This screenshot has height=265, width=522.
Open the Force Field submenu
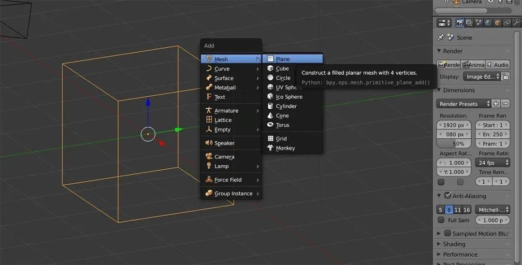(231, 180)
